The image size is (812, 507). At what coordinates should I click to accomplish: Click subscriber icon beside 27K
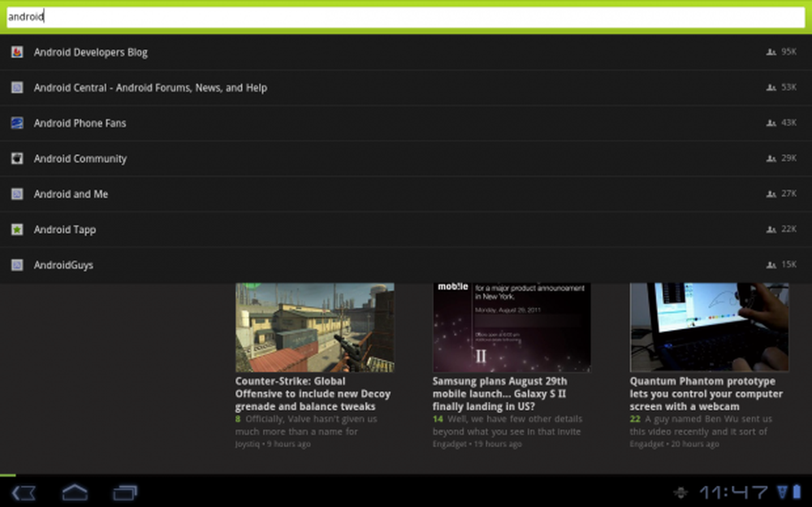point(771,194)
